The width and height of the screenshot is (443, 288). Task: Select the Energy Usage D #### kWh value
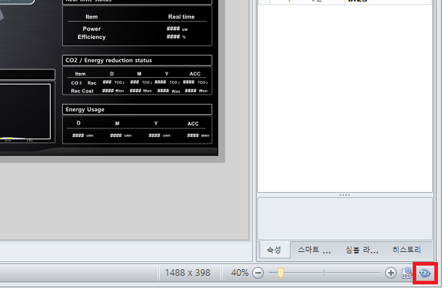pyautogui.click(x=78, y=136)
